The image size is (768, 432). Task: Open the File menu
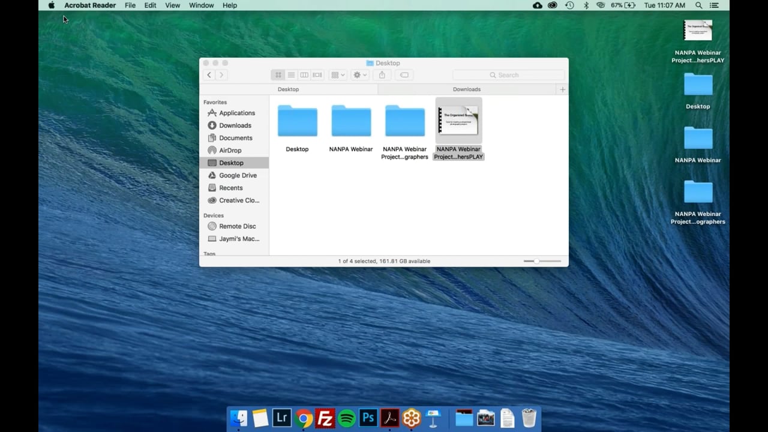point(130,5)
